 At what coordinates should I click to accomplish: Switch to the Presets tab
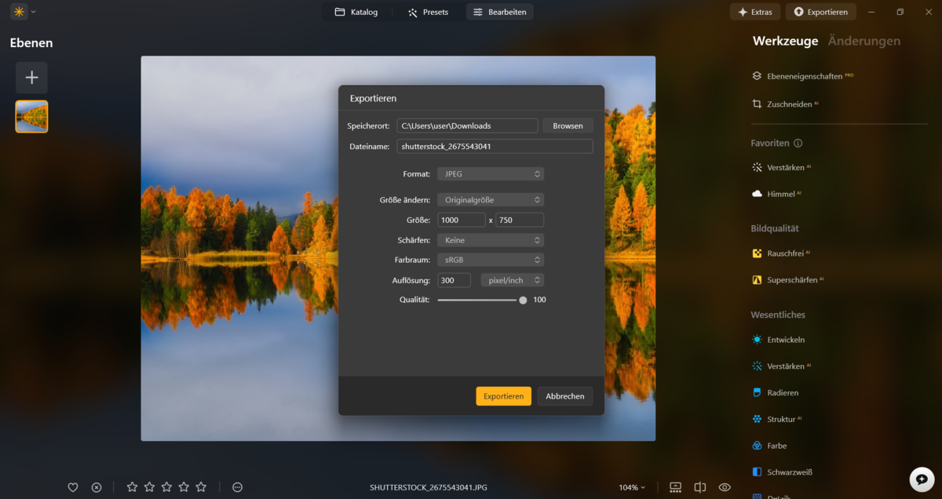(x=428, y=12)
